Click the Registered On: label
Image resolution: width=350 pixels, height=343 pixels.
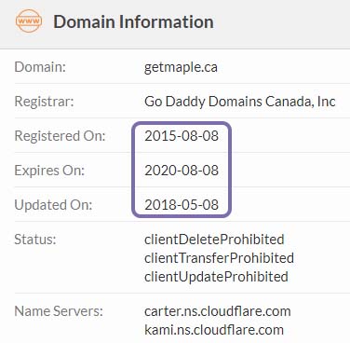[x=60, y=136]
